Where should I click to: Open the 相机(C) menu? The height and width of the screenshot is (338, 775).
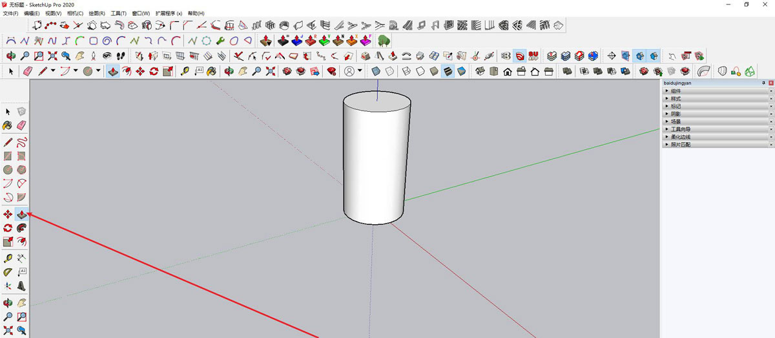click(x=76, y=13)
